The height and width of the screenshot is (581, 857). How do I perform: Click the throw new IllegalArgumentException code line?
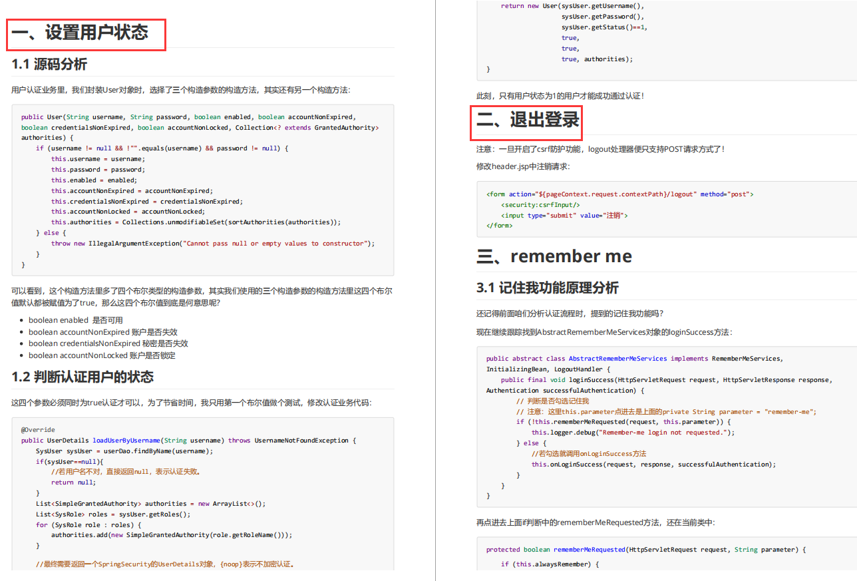(213, 244)
